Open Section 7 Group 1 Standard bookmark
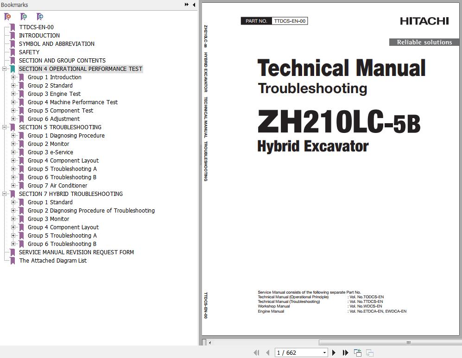The height and width of the screenshot is (358, 462). coord(50,202)
